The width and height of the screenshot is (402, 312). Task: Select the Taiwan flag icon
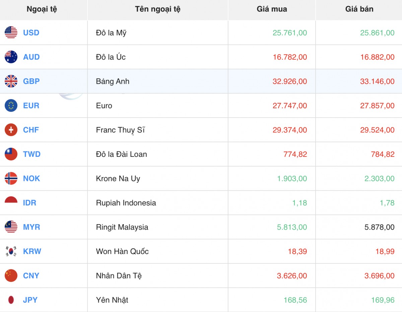click(11, 154)
